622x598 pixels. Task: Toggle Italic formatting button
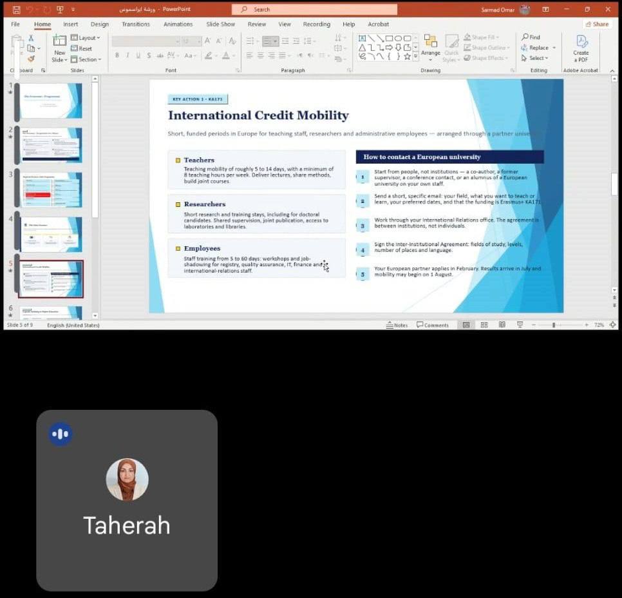click(x=127, y=55)
